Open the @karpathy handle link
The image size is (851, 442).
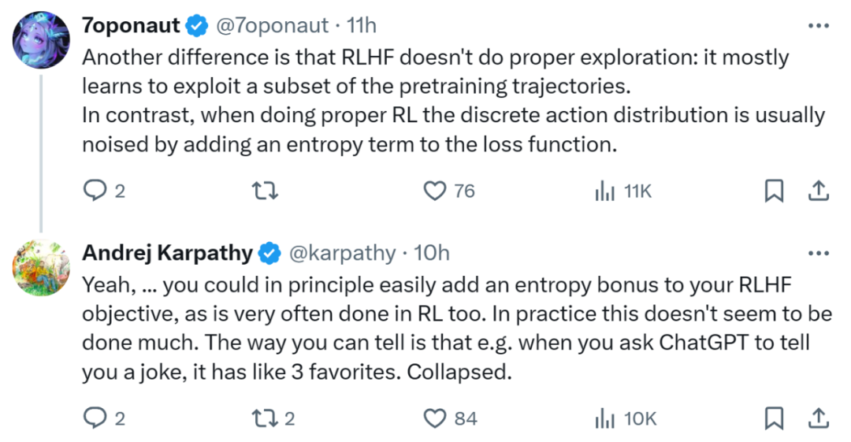(x=342, y=254)
